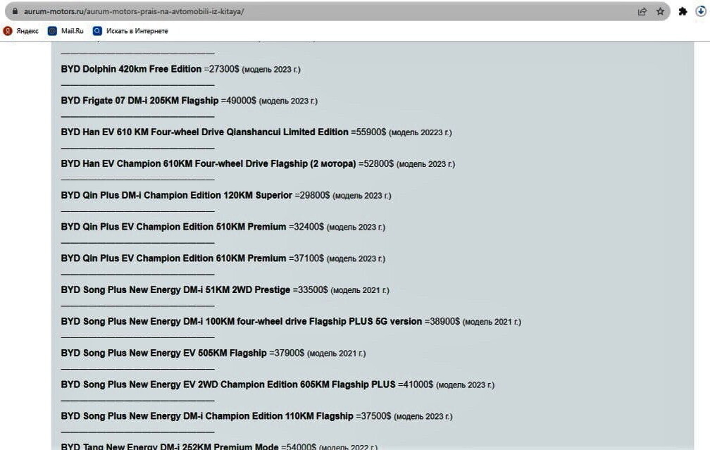Open the Яндекс bookmark label
This screenshot has width=710, height=450.
point(27,31)
